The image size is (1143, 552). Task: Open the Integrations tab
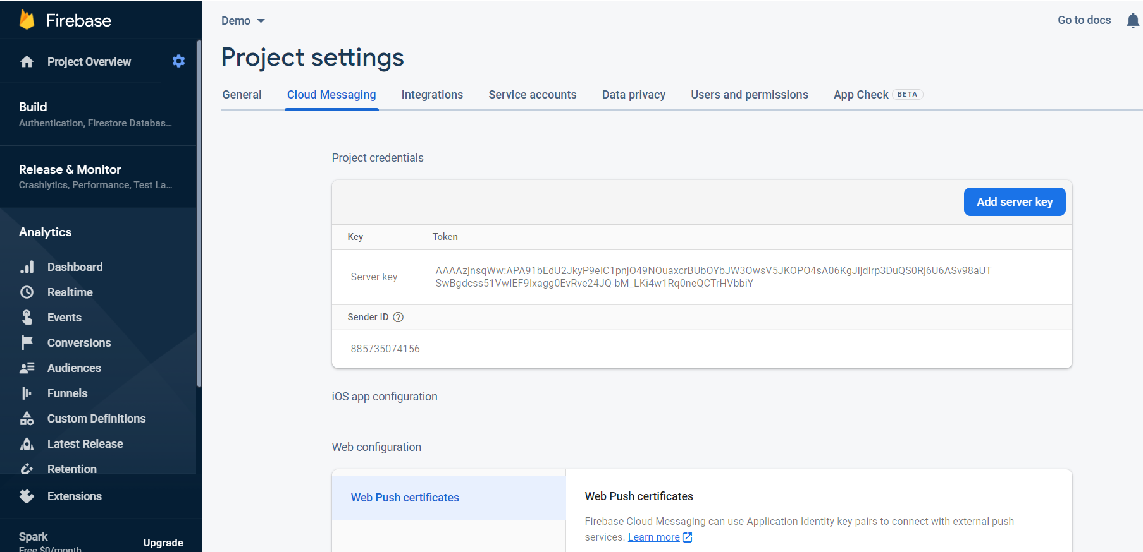pos(432,95)
